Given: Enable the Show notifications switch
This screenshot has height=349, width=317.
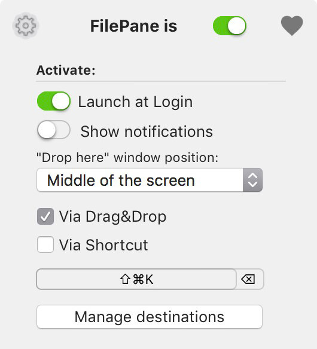Looking at the screenshot, I should pyautogui.click(x=54, y=130).
